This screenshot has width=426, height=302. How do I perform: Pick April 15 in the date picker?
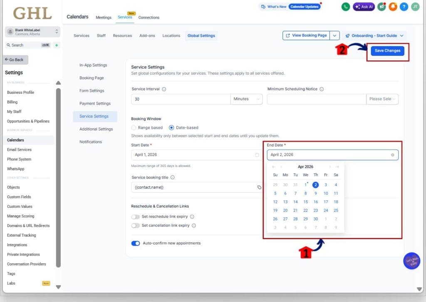pos(305,202)
